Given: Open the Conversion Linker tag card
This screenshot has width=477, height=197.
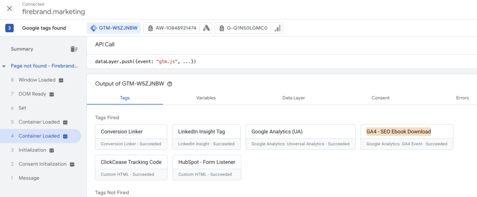Looking at the screenshot, I should (x=131, y=137).
